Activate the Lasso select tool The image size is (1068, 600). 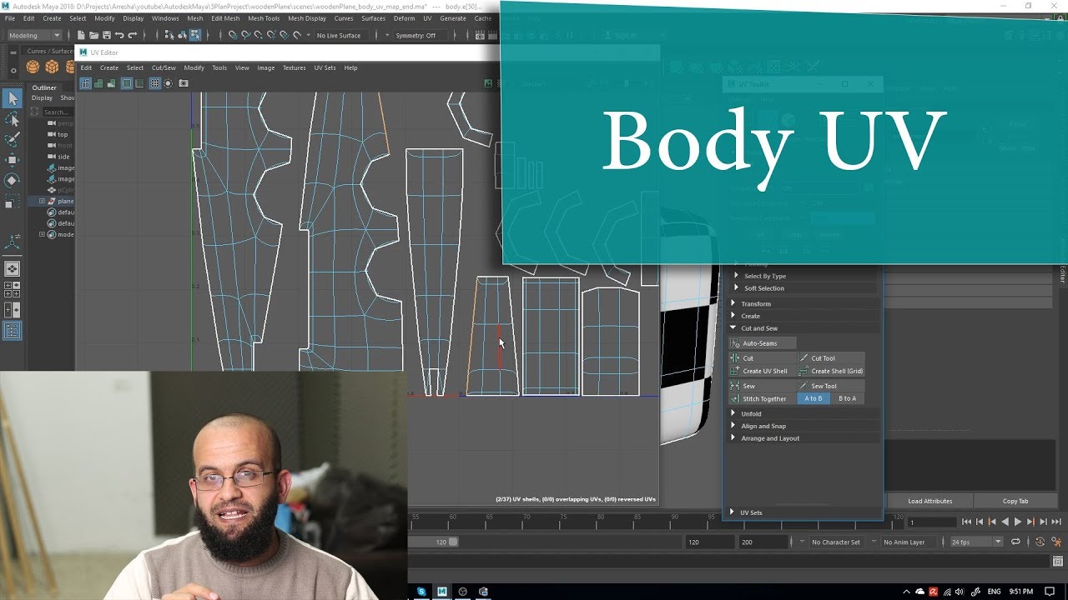(12, 119)
